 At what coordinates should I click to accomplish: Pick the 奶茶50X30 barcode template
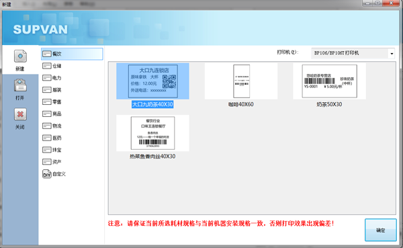pos(330,81)
